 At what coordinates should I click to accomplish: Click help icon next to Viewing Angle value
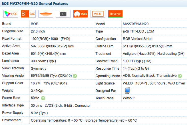[x=75, y=76]
